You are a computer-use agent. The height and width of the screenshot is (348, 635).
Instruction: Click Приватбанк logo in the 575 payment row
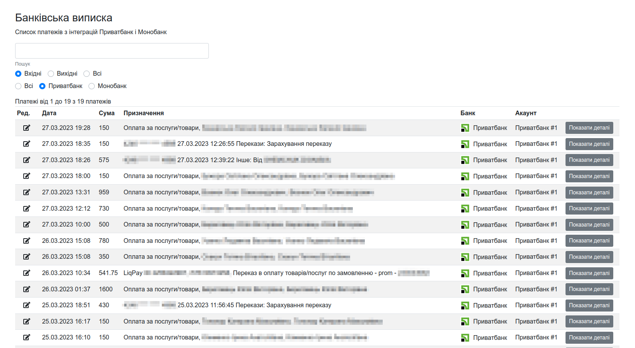(465, 160)
